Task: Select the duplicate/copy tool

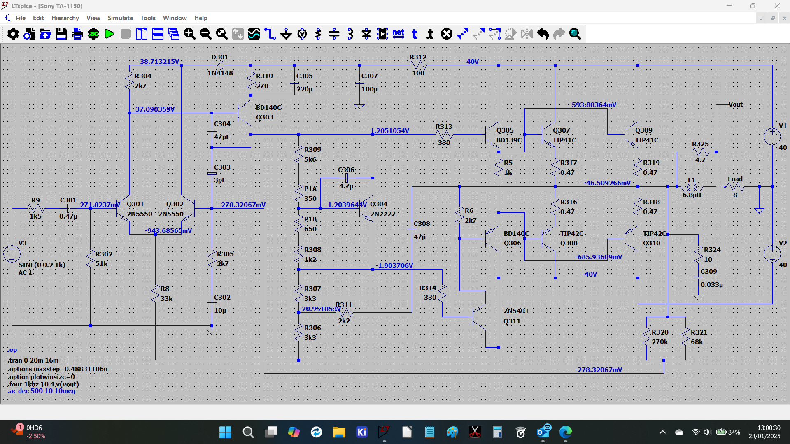Action: [463, 34]
